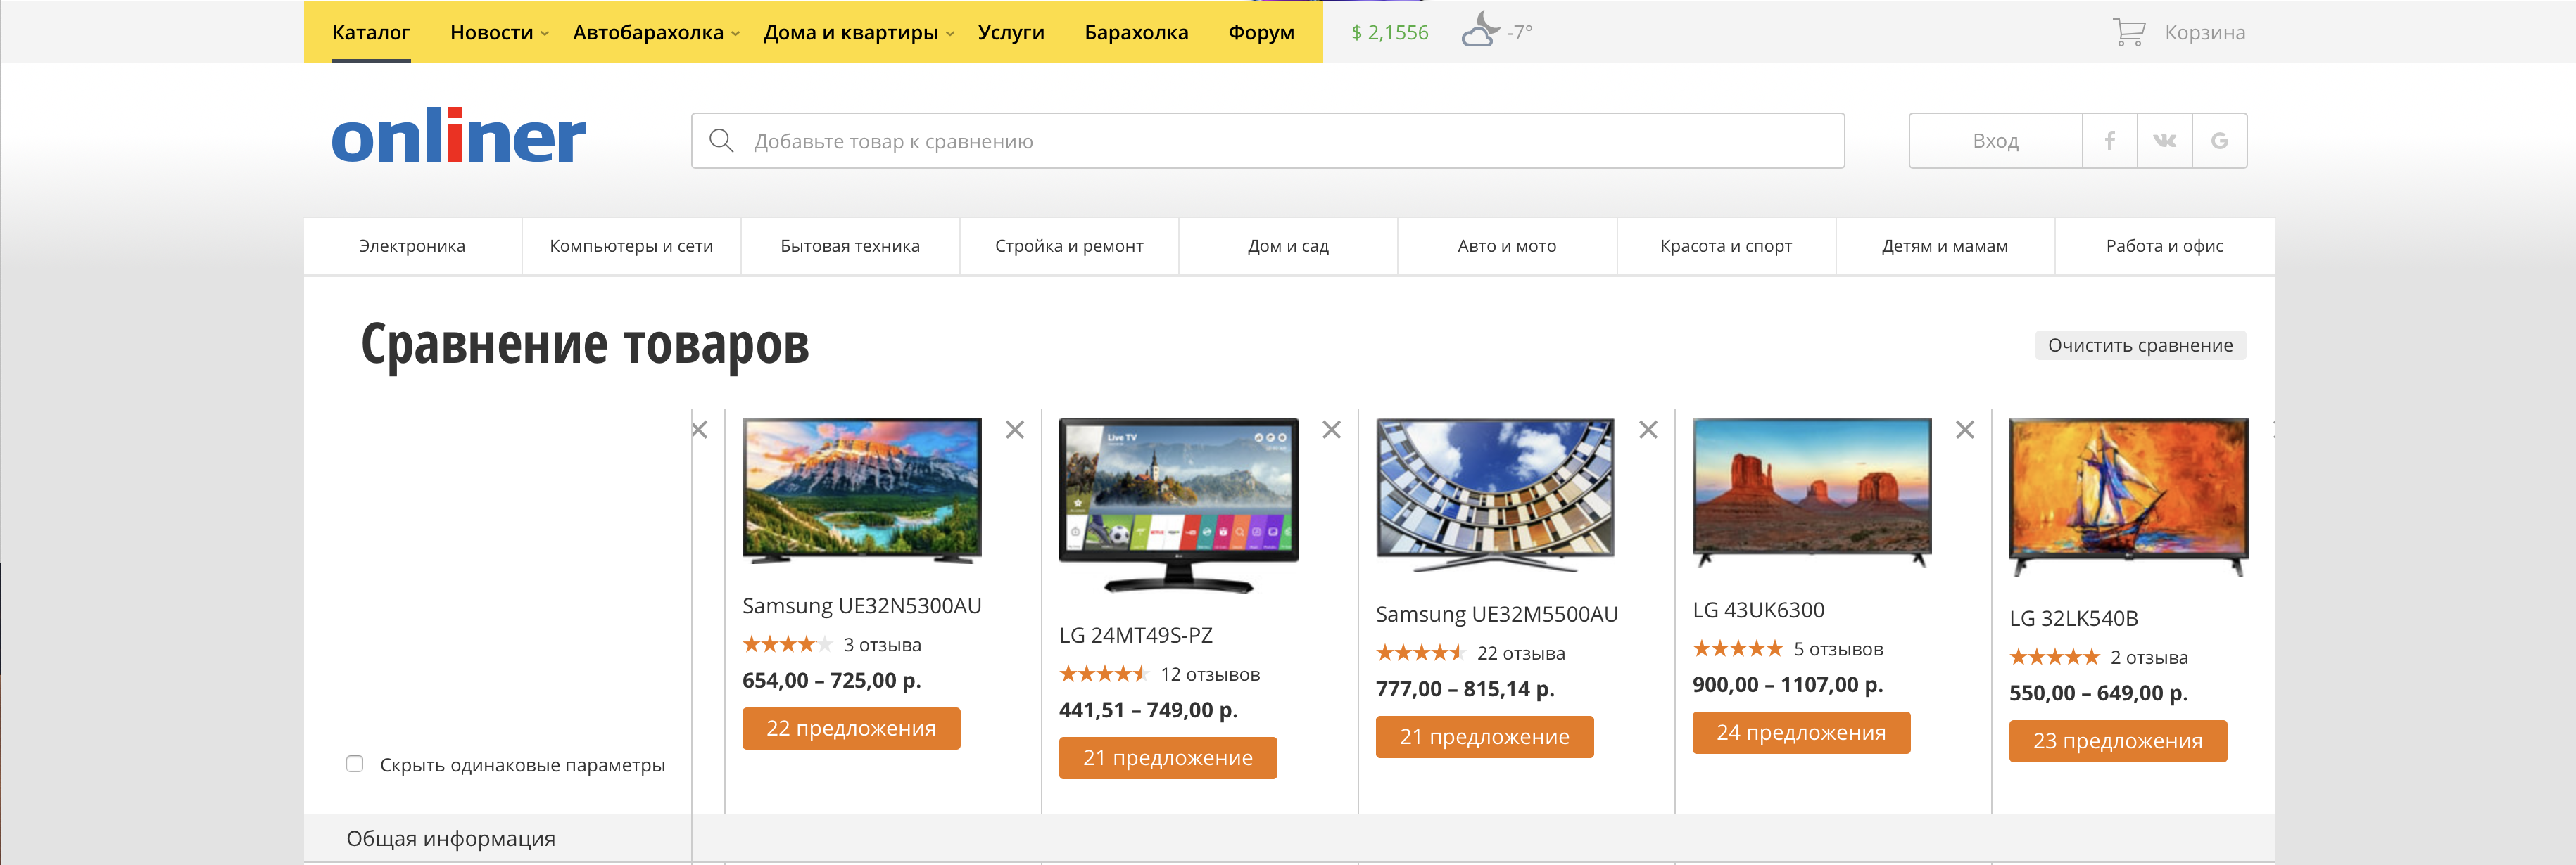The image size is (2576, 865).
Task: Remove LG 43UK6300 from comparison
Action: 1964,430
